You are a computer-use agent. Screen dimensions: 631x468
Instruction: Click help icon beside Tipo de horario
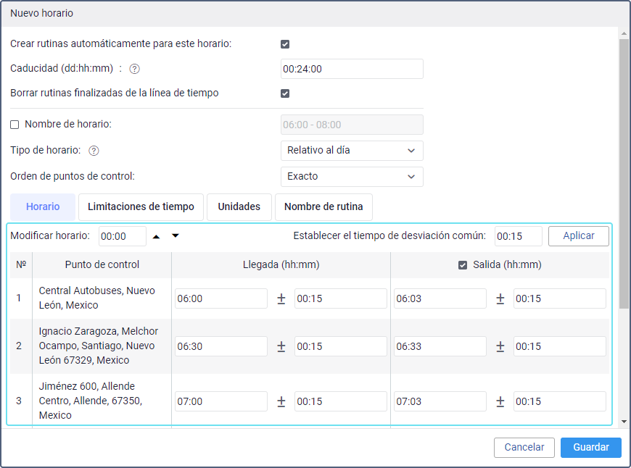(94, 151)
